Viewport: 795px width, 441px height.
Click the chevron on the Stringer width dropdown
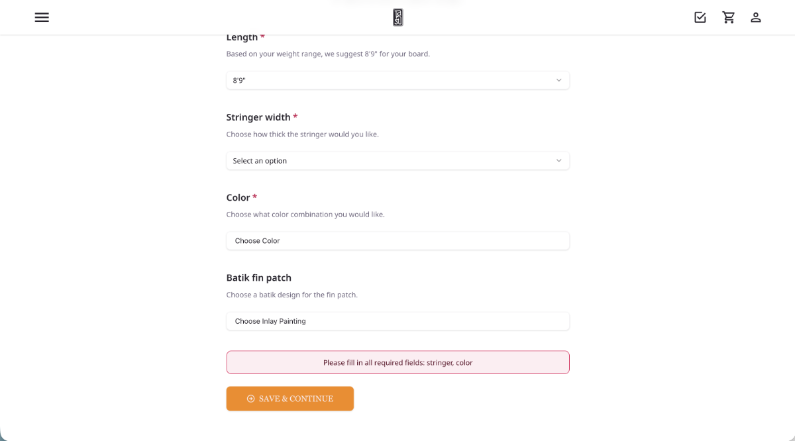point(558,160)
